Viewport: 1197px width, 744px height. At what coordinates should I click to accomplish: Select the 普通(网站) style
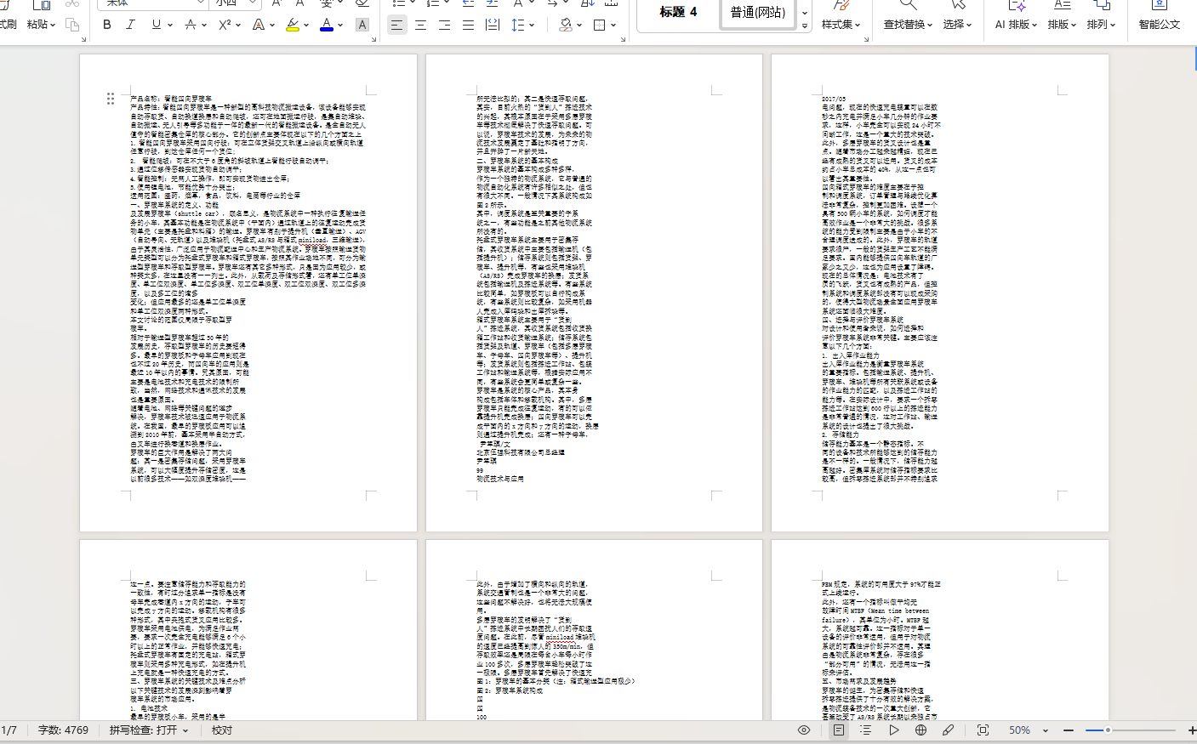758,13
